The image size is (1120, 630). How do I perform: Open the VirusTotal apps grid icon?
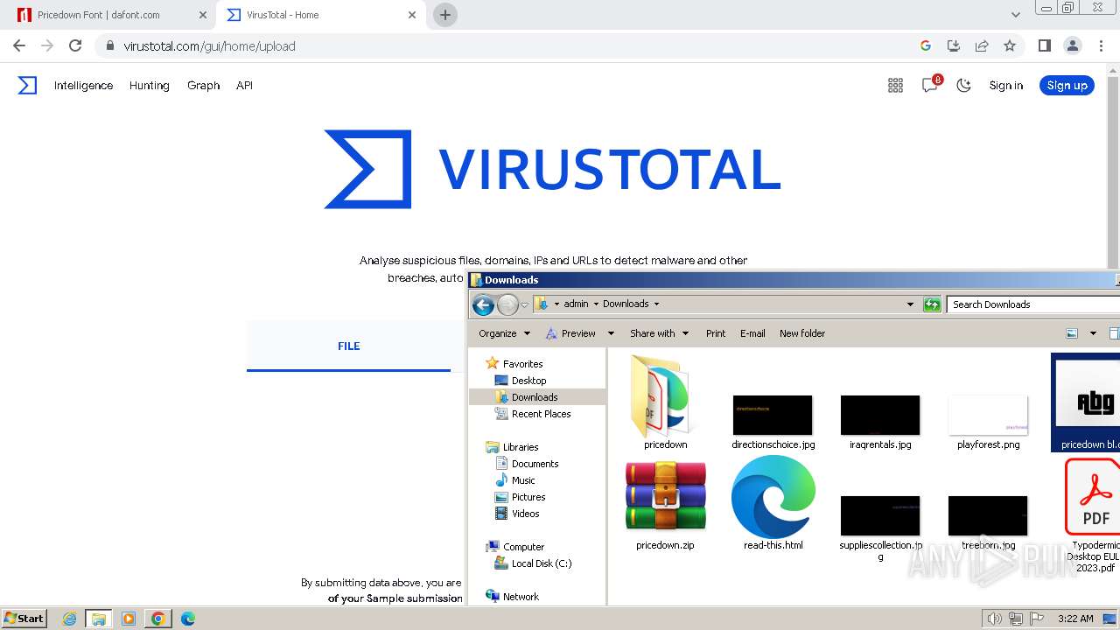pyautogui.click(x=895, y=85)
